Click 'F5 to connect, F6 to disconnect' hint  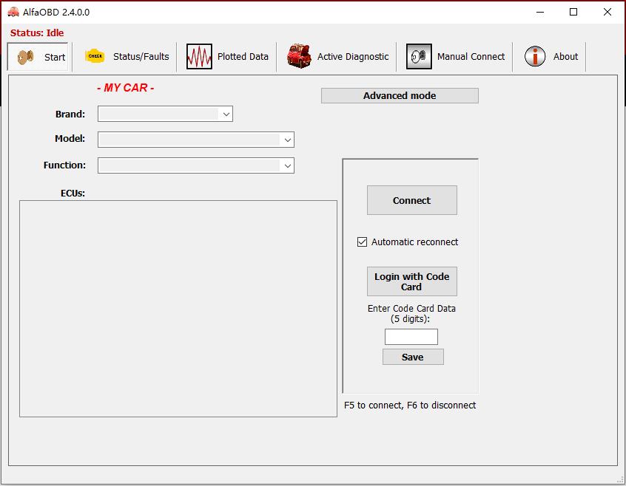pyautogui.click(x=410, y=405)
